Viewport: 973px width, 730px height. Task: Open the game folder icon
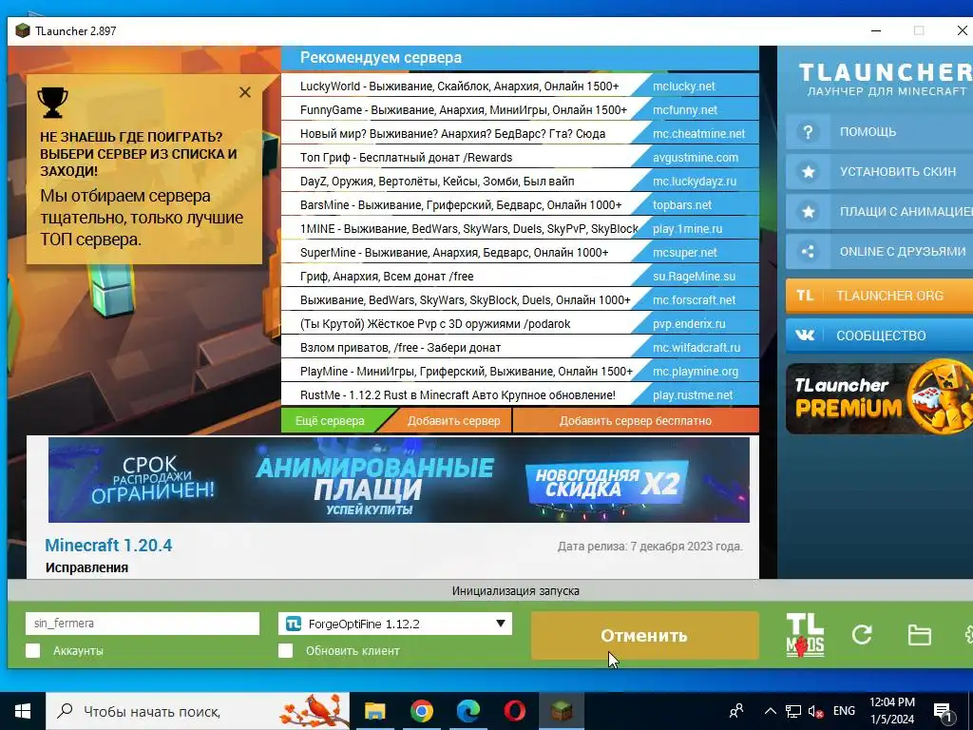919,635
